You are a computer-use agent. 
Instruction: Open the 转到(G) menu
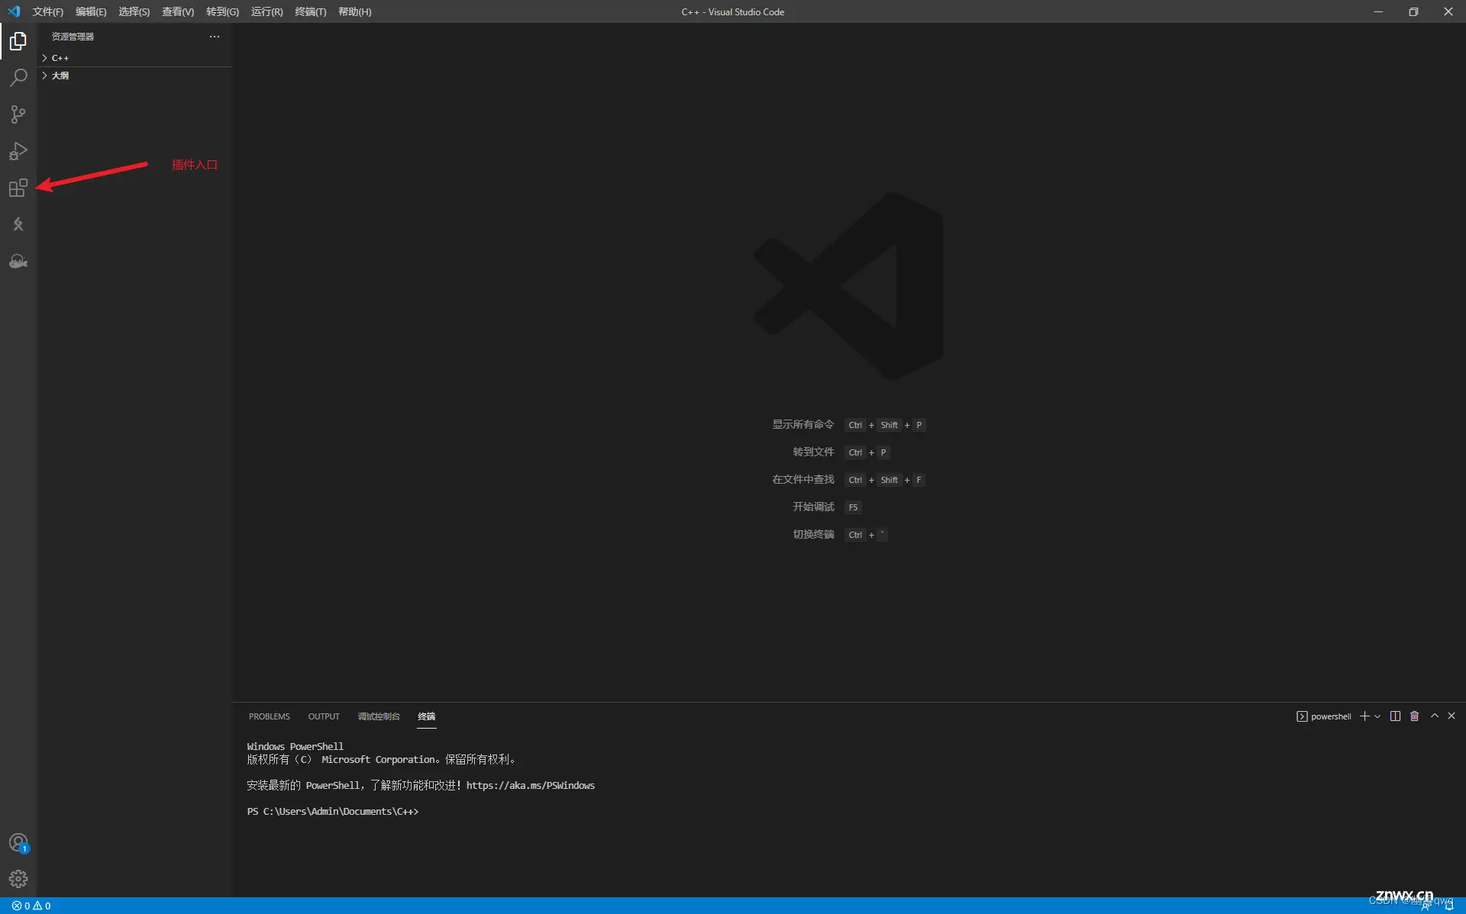point(222,11)
